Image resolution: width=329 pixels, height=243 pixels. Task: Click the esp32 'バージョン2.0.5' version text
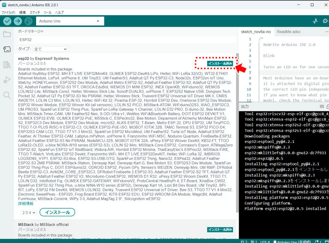[x=32, y=63]
